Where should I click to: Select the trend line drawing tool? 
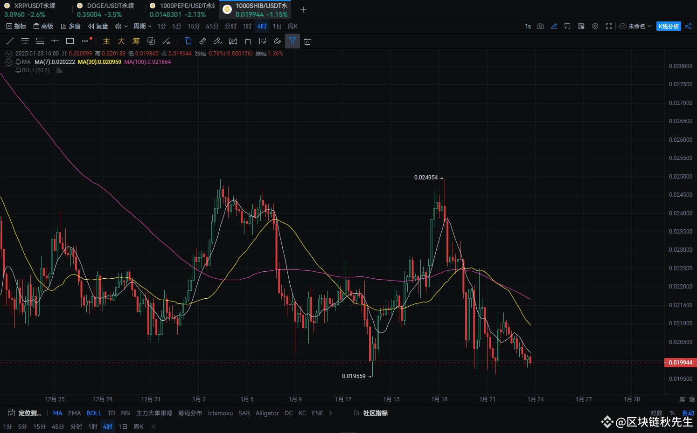[x=10, y=41]
